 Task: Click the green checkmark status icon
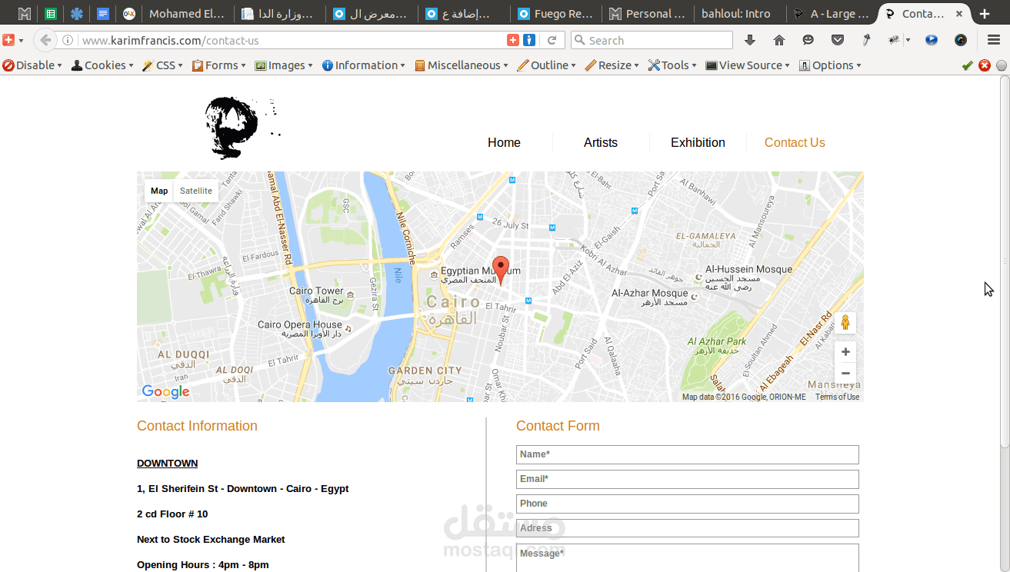pyautogui.click(x=968, y=65)
